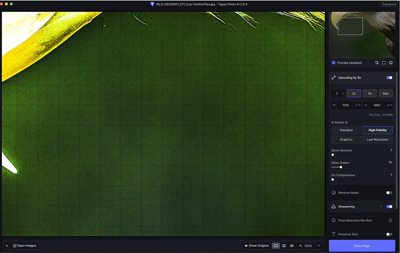Screen dimensions: 400x253
Task: Disable the Sharpening switch
Action: tap(389, 206)
